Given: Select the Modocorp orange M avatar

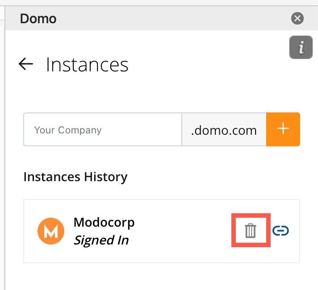Looking at the screenshot, I should (51, 231).
